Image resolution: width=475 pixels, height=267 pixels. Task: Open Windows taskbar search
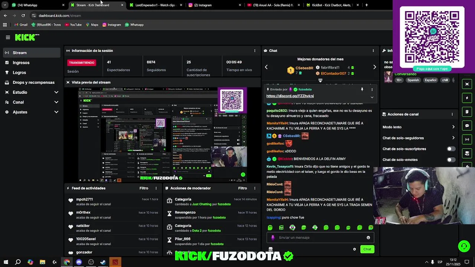18,262
